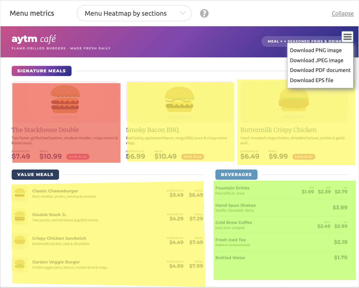Click Classic Cheeseburger item name

pyautogui.click(x=55, y=191)
